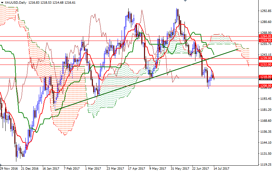Click the high price value 1218.53
This screenshot has width=272, height=171.
pos(46,3)
